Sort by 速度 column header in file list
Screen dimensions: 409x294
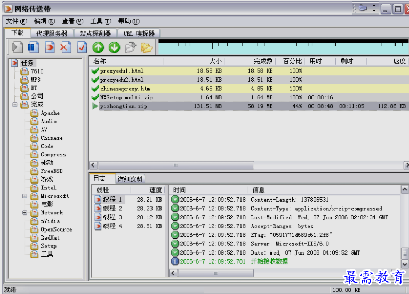coord(388,61)
